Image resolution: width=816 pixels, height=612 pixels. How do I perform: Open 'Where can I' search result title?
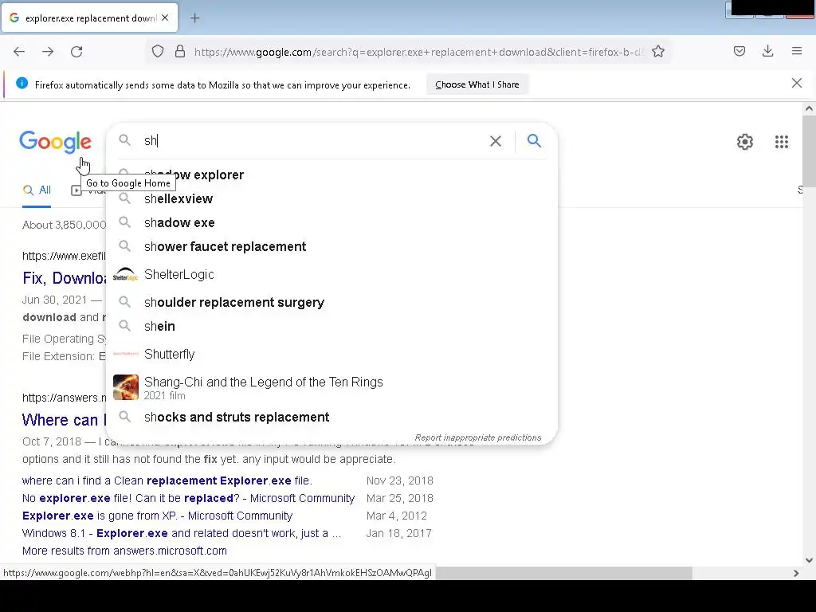pyautogui.click(x=64, y=420)
